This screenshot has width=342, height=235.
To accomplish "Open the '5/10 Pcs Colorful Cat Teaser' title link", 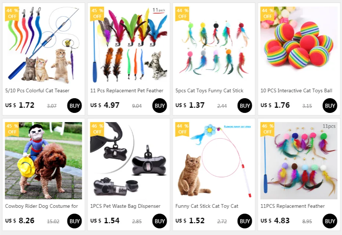I will tap(37, 90).
